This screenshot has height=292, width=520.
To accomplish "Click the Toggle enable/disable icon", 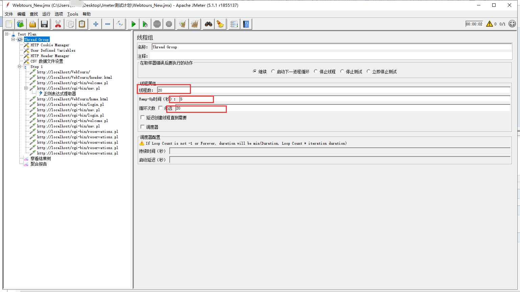I will (x=120, y=24).
